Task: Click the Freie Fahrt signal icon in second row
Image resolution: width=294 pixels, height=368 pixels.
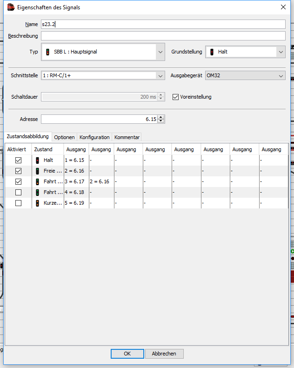Action: [38, 171]
